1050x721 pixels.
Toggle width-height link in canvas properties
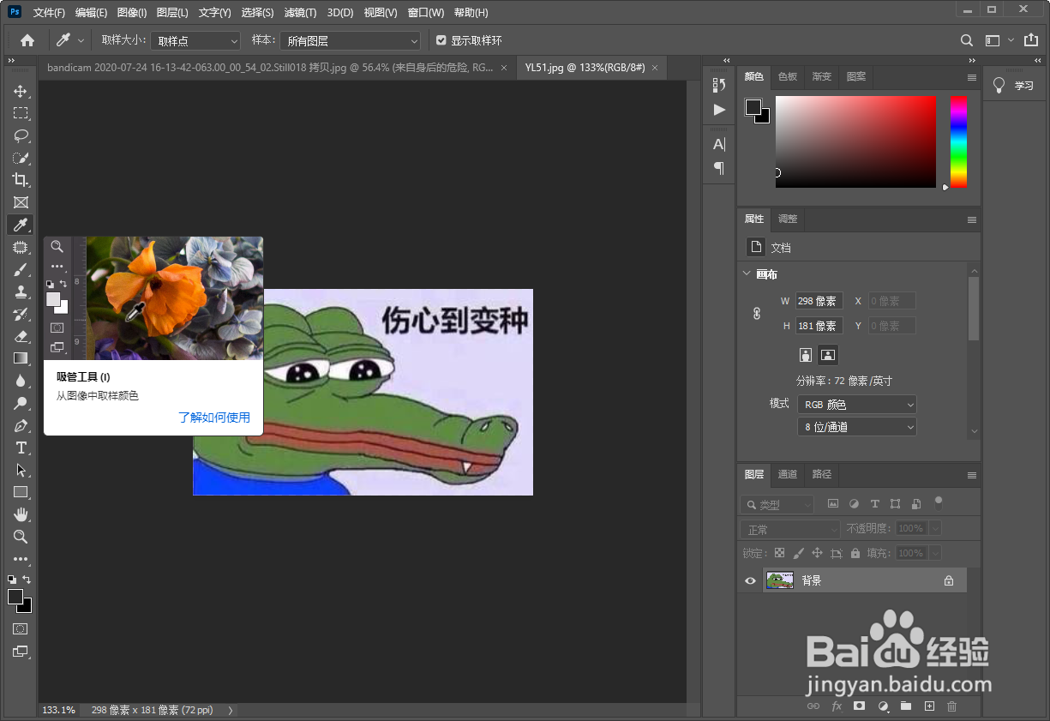(x=757, y=314)
